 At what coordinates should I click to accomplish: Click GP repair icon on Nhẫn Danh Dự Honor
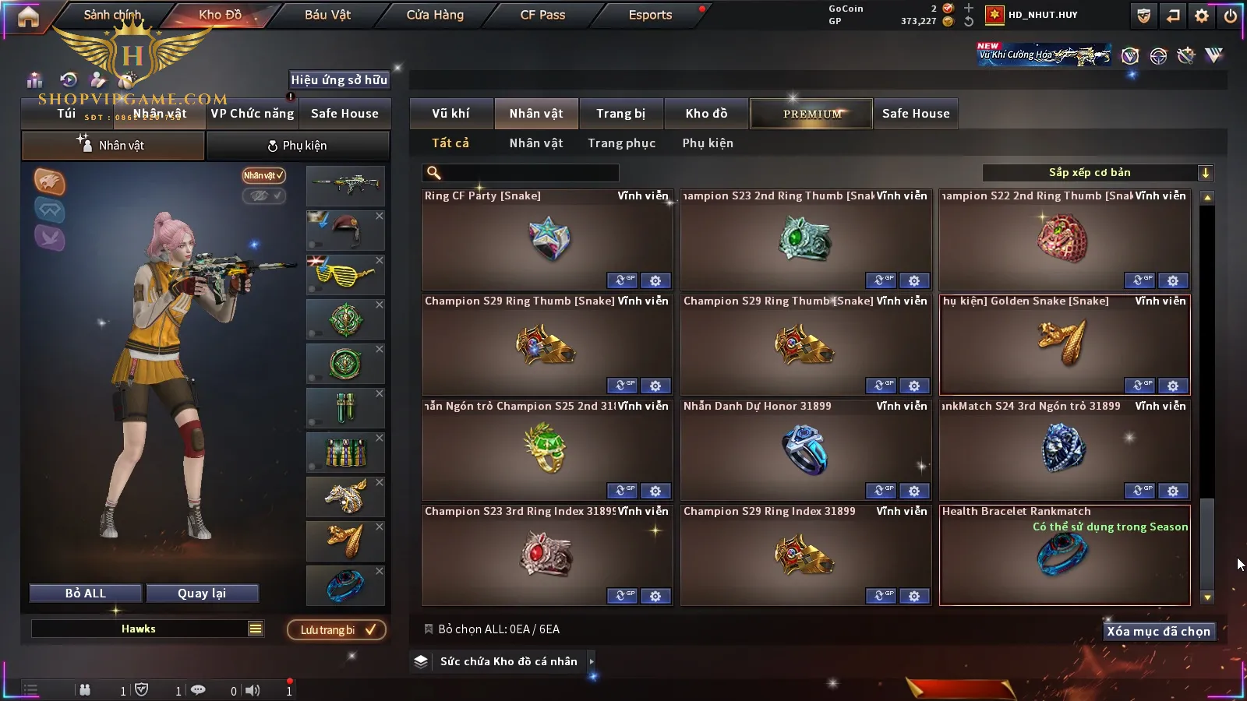tap(881, 491)
